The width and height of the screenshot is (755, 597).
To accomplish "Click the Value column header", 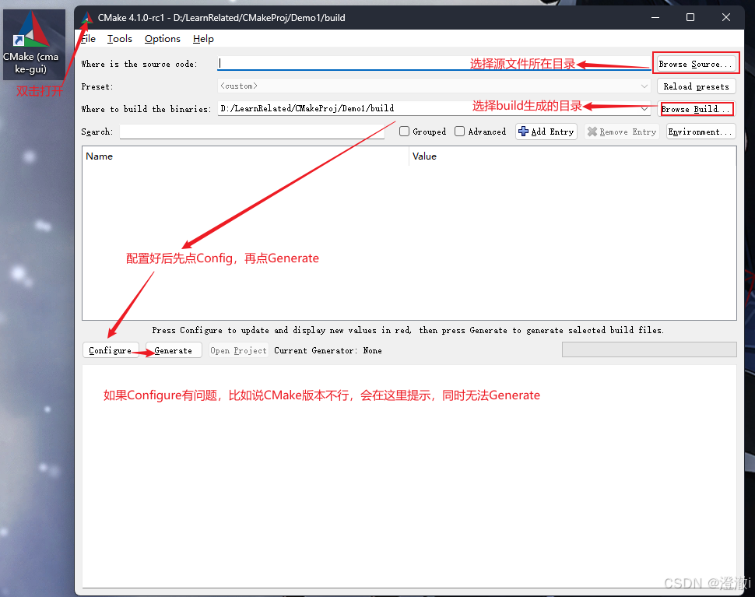I will coord(573,156).
